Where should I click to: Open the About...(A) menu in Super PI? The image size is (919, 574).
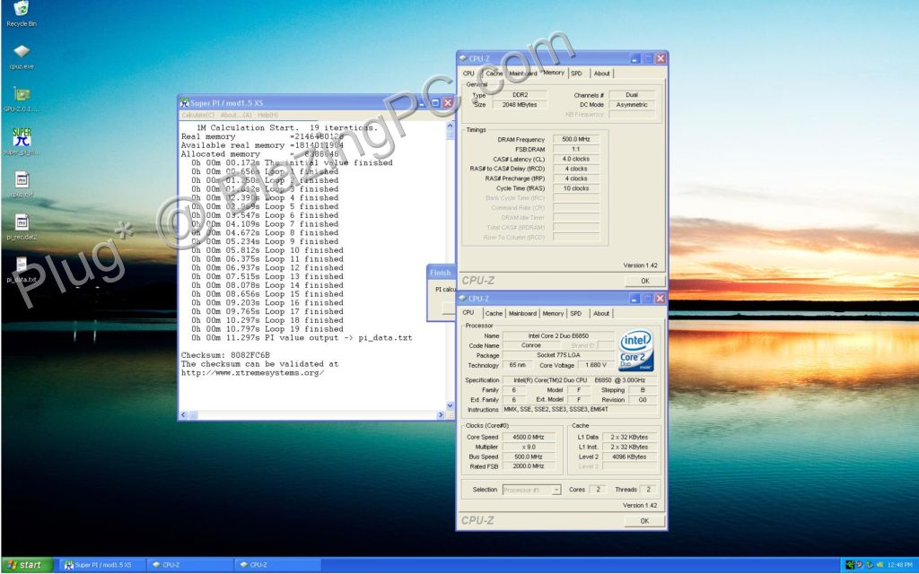click(x=236, y=115)
